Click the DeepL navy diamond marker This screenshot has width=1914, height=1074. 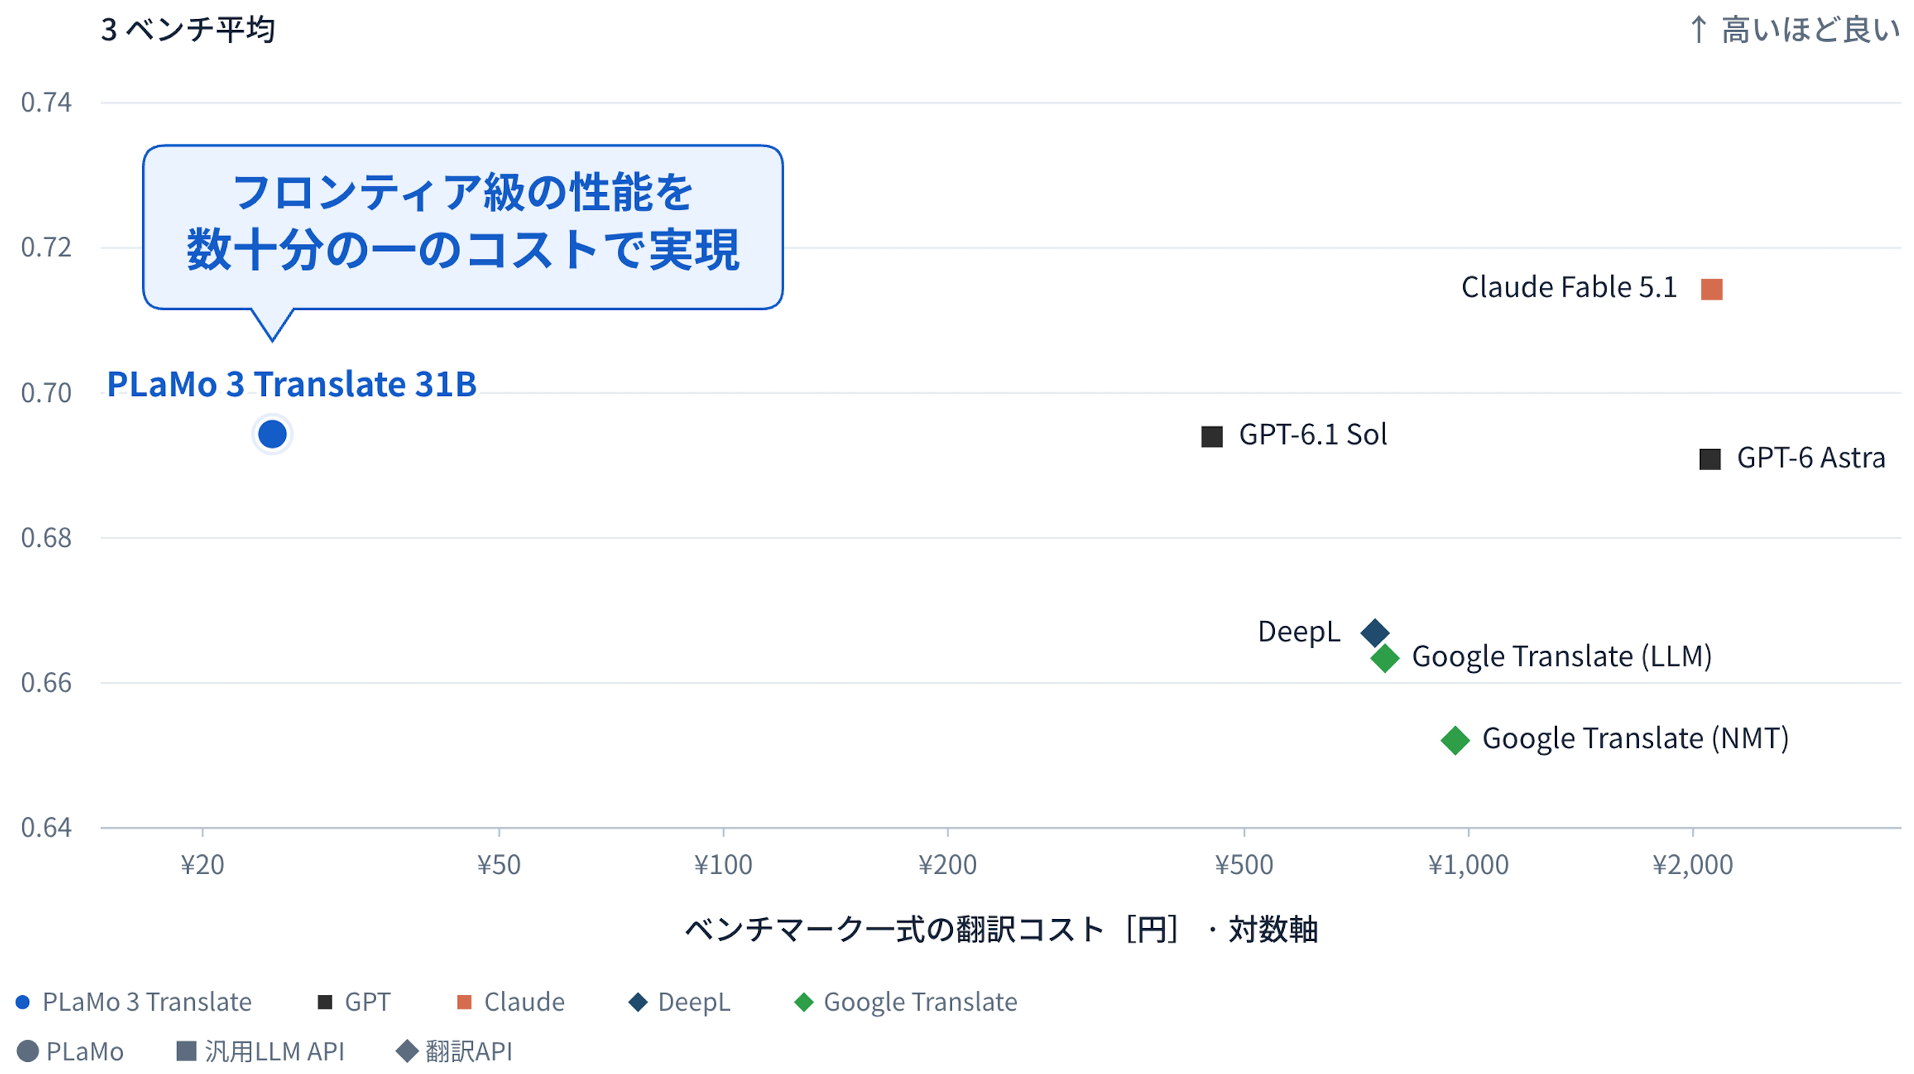1374,633
